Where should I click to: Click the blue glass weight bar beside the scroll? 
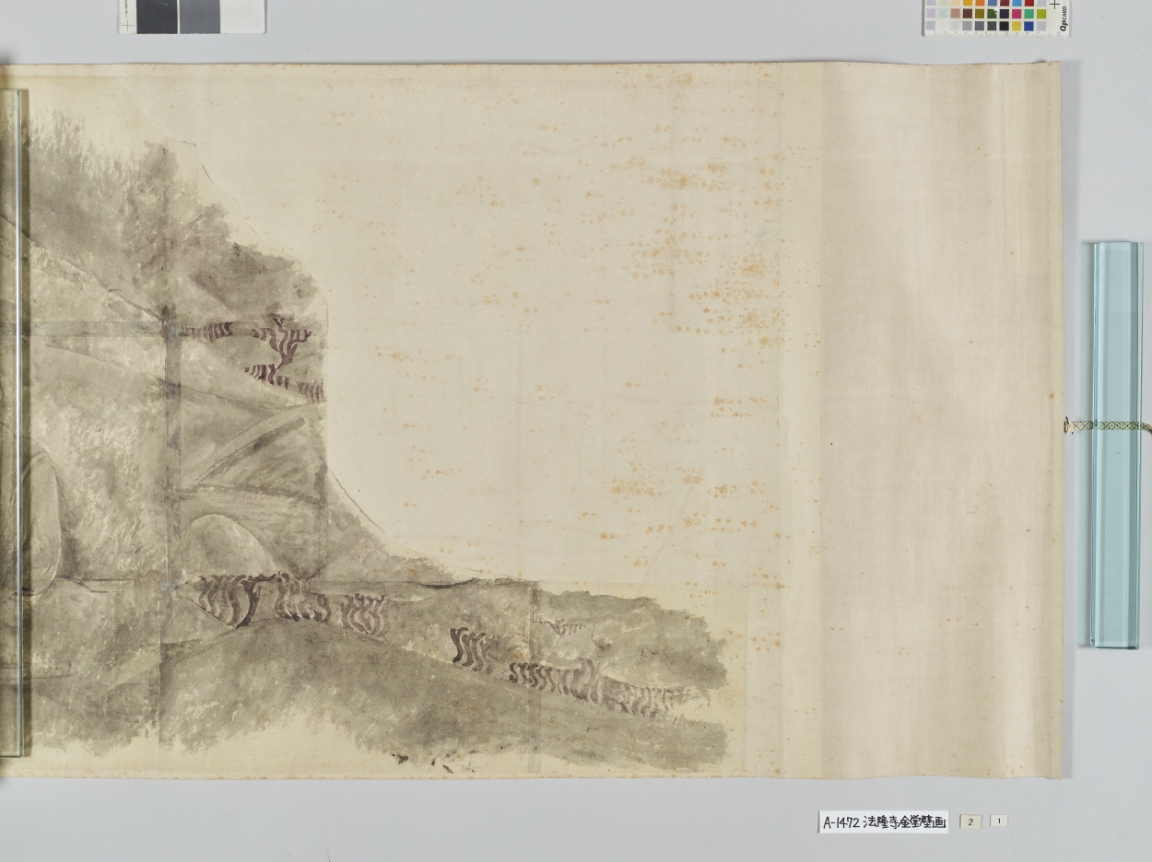click(1115, 445)
